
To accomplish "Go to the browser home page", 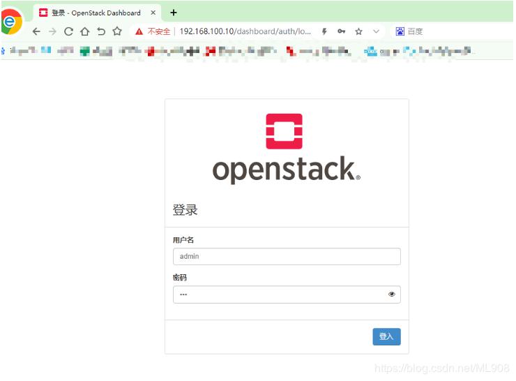I will pos(84,31).
